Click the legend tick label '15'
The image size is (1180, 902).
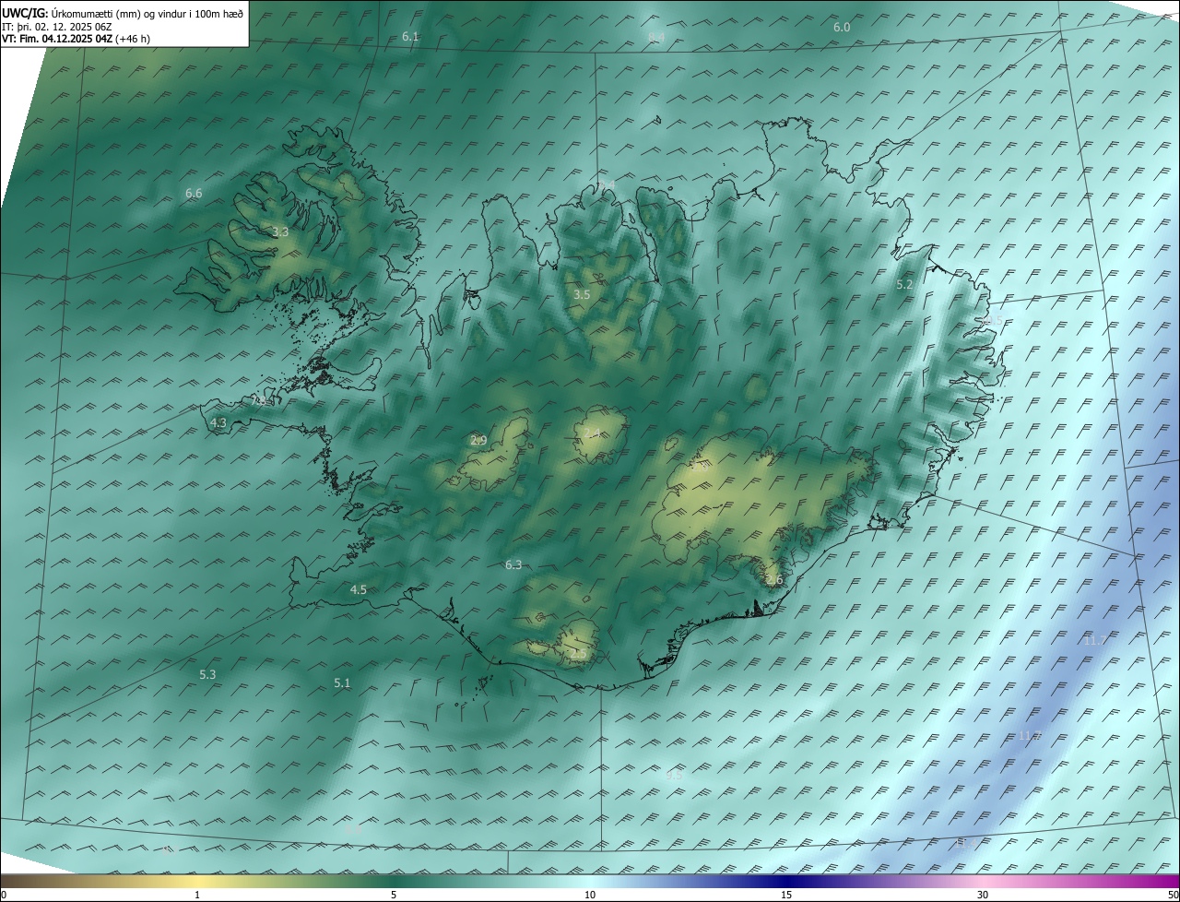point(786,896)
